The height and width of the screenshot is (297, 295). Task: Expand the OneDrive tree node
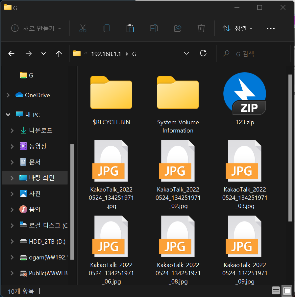[x=8, y=95]
